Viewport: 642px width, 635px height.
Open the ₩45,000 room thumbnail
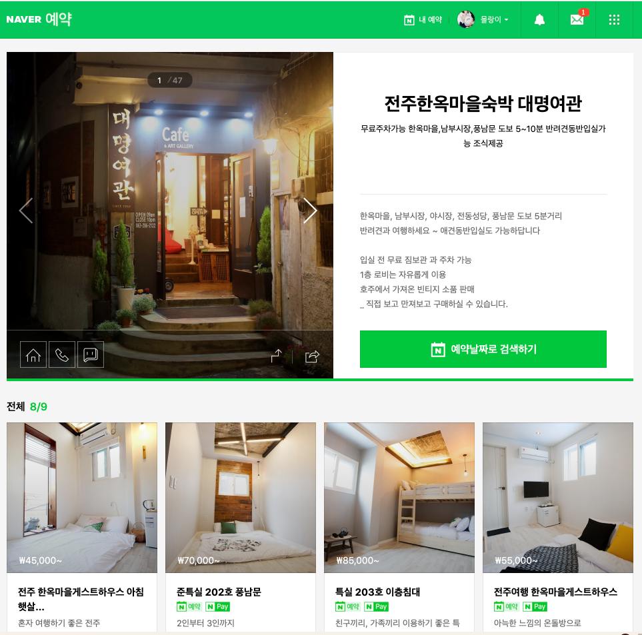(x=82, y=498)
